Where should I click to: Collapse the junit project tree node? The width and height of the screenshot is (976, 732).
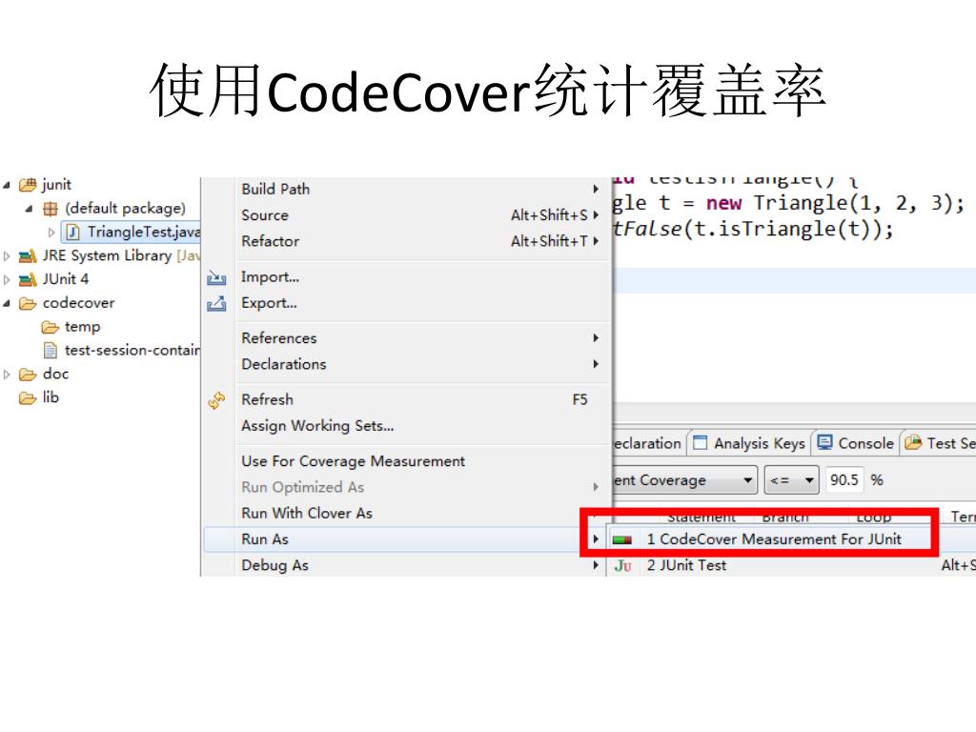tap(7, 185)
